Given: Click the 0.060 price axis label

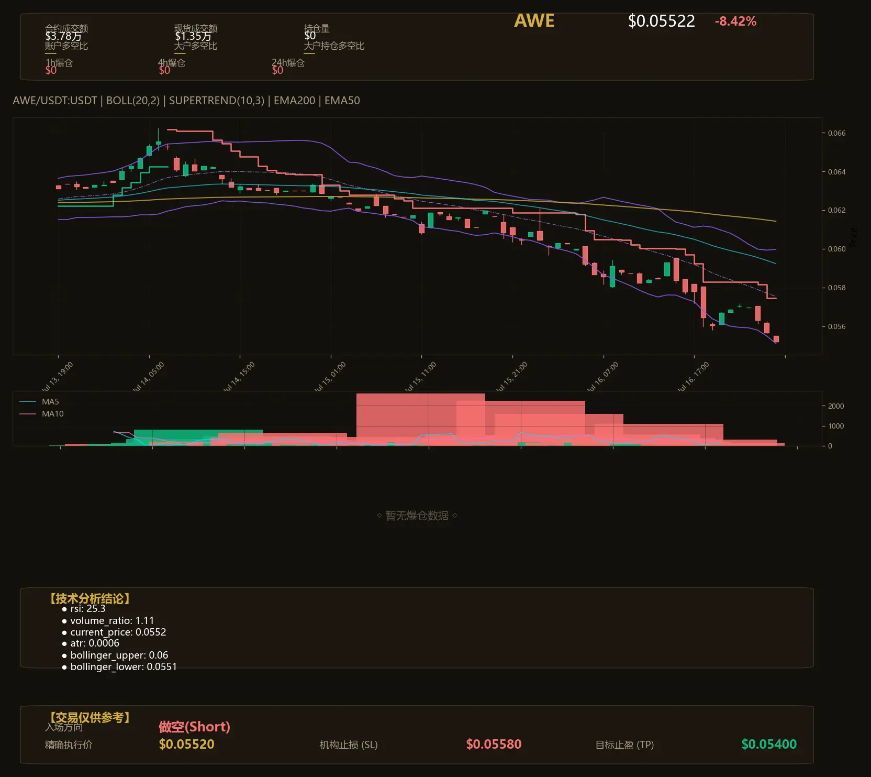Looking at the screenshot, I should (836, 249).
